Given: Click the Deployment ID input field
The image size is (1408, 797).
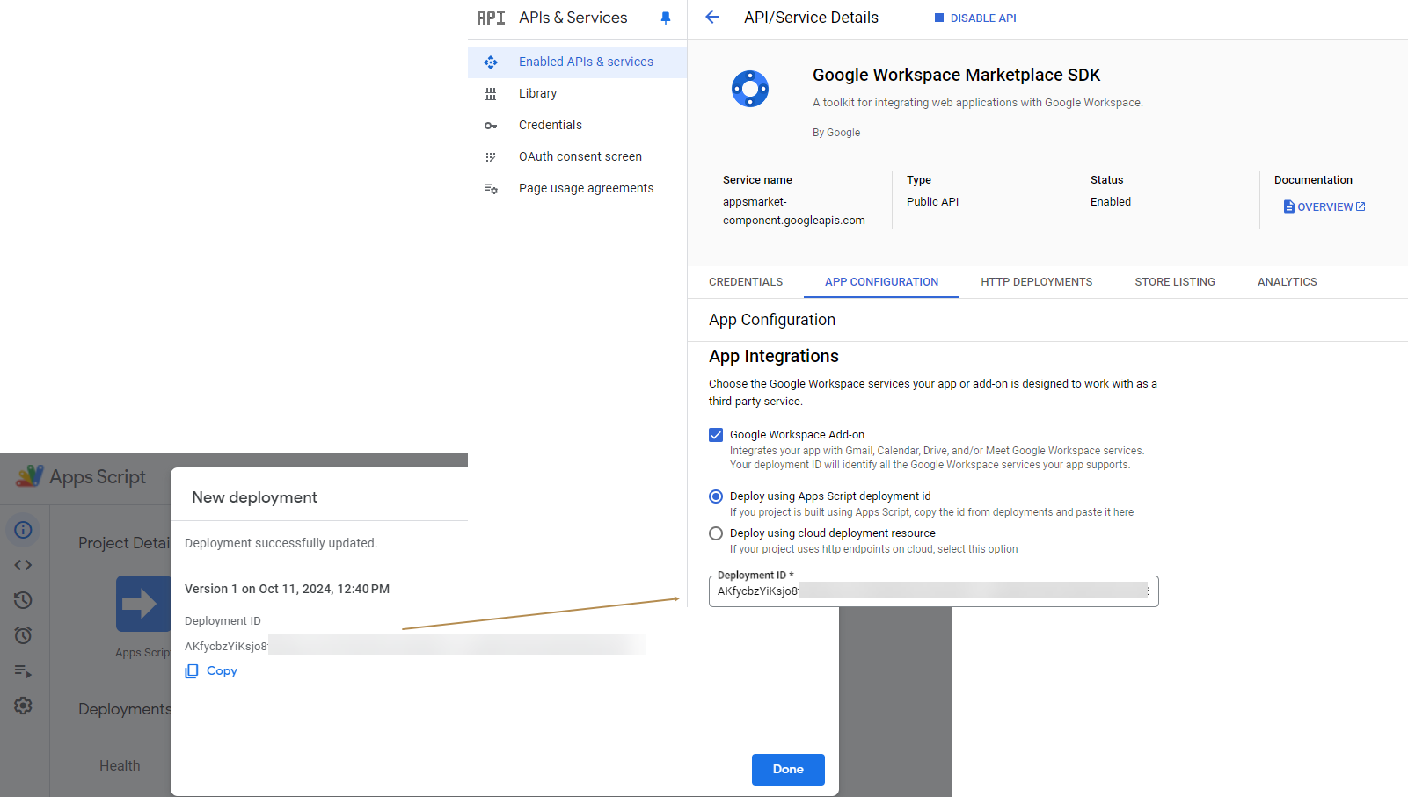Looking at the screenshot, I should 933,591.
